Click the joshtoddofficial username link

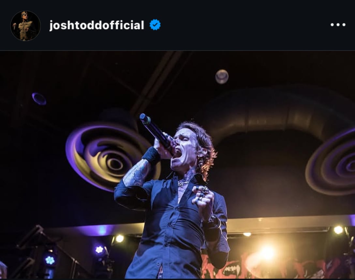pyautogui.click(x=97, y=25)
